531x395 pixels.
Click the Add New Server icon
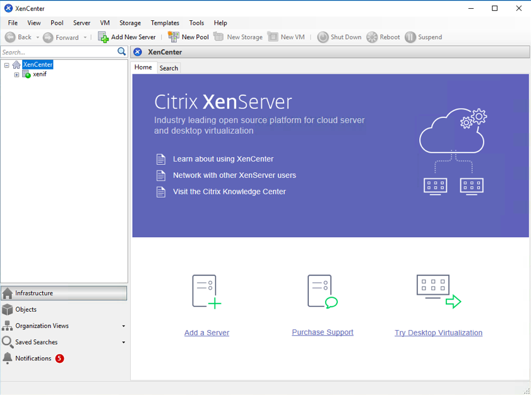(104, 37)
